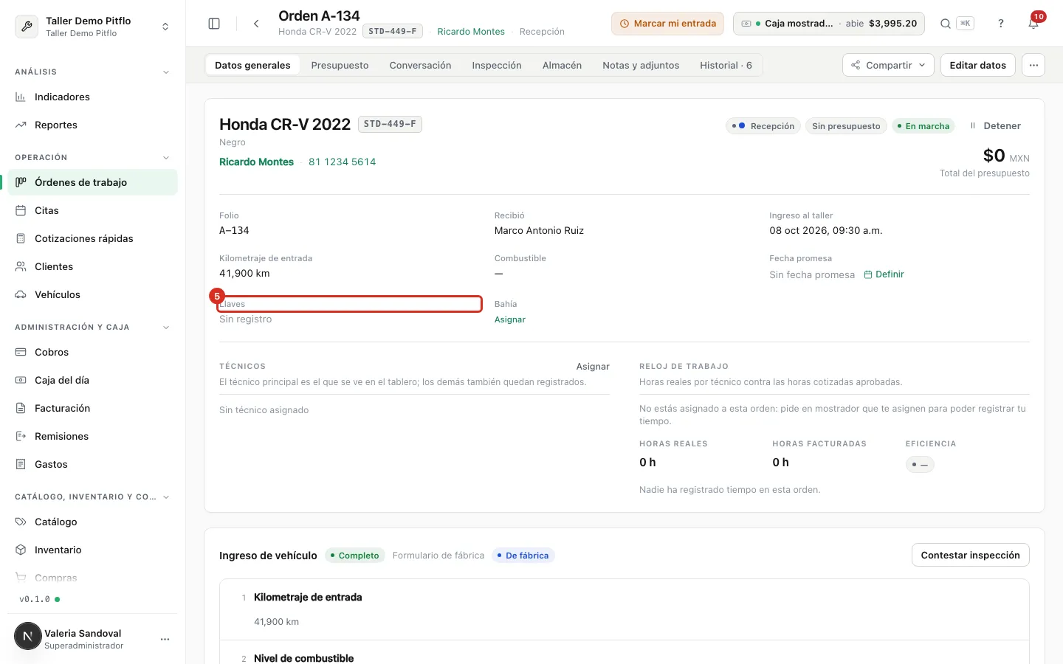Click the highlighted Llaves field
Image resolution: width=1063 pixels, height=664 pixels.
(x=349, y=304)
